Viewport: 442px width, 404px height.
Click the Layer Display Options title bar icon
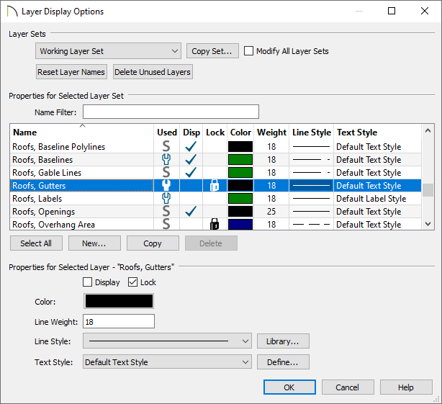12,12
